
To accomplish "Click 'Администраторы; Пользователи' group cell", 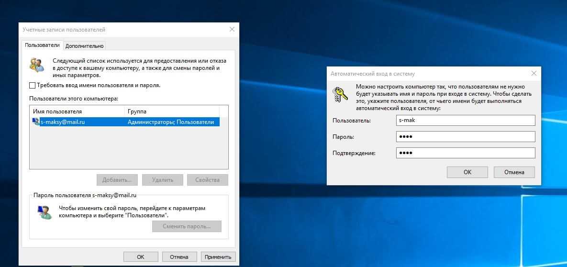I will [171, 122].
